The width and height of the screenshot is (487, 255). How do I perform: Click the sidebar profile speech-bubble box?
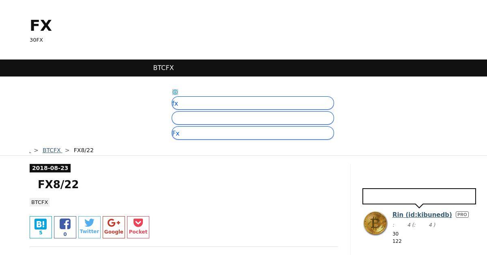tap(419, 196)
